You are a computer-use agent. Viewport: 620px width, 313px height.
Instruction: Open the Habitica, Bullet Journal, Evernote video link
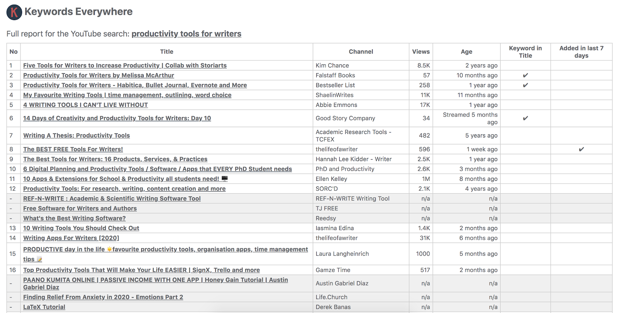click(135, 85)
